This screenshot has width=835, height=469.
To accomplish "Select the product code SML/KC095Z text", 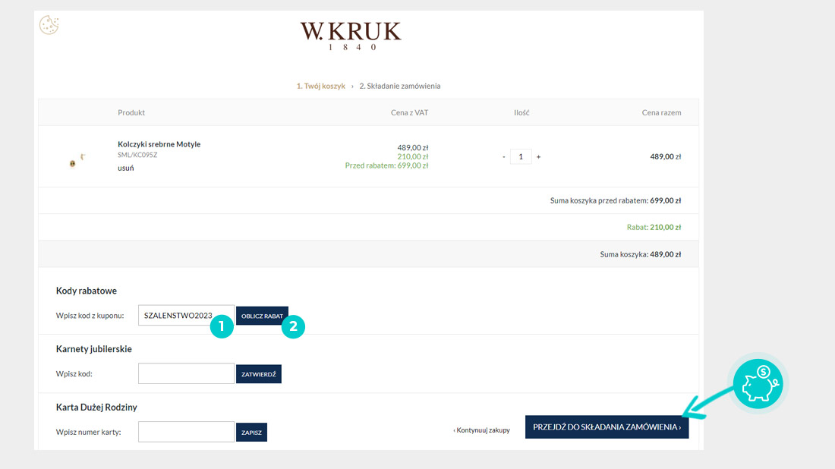I will pos(137,155).
